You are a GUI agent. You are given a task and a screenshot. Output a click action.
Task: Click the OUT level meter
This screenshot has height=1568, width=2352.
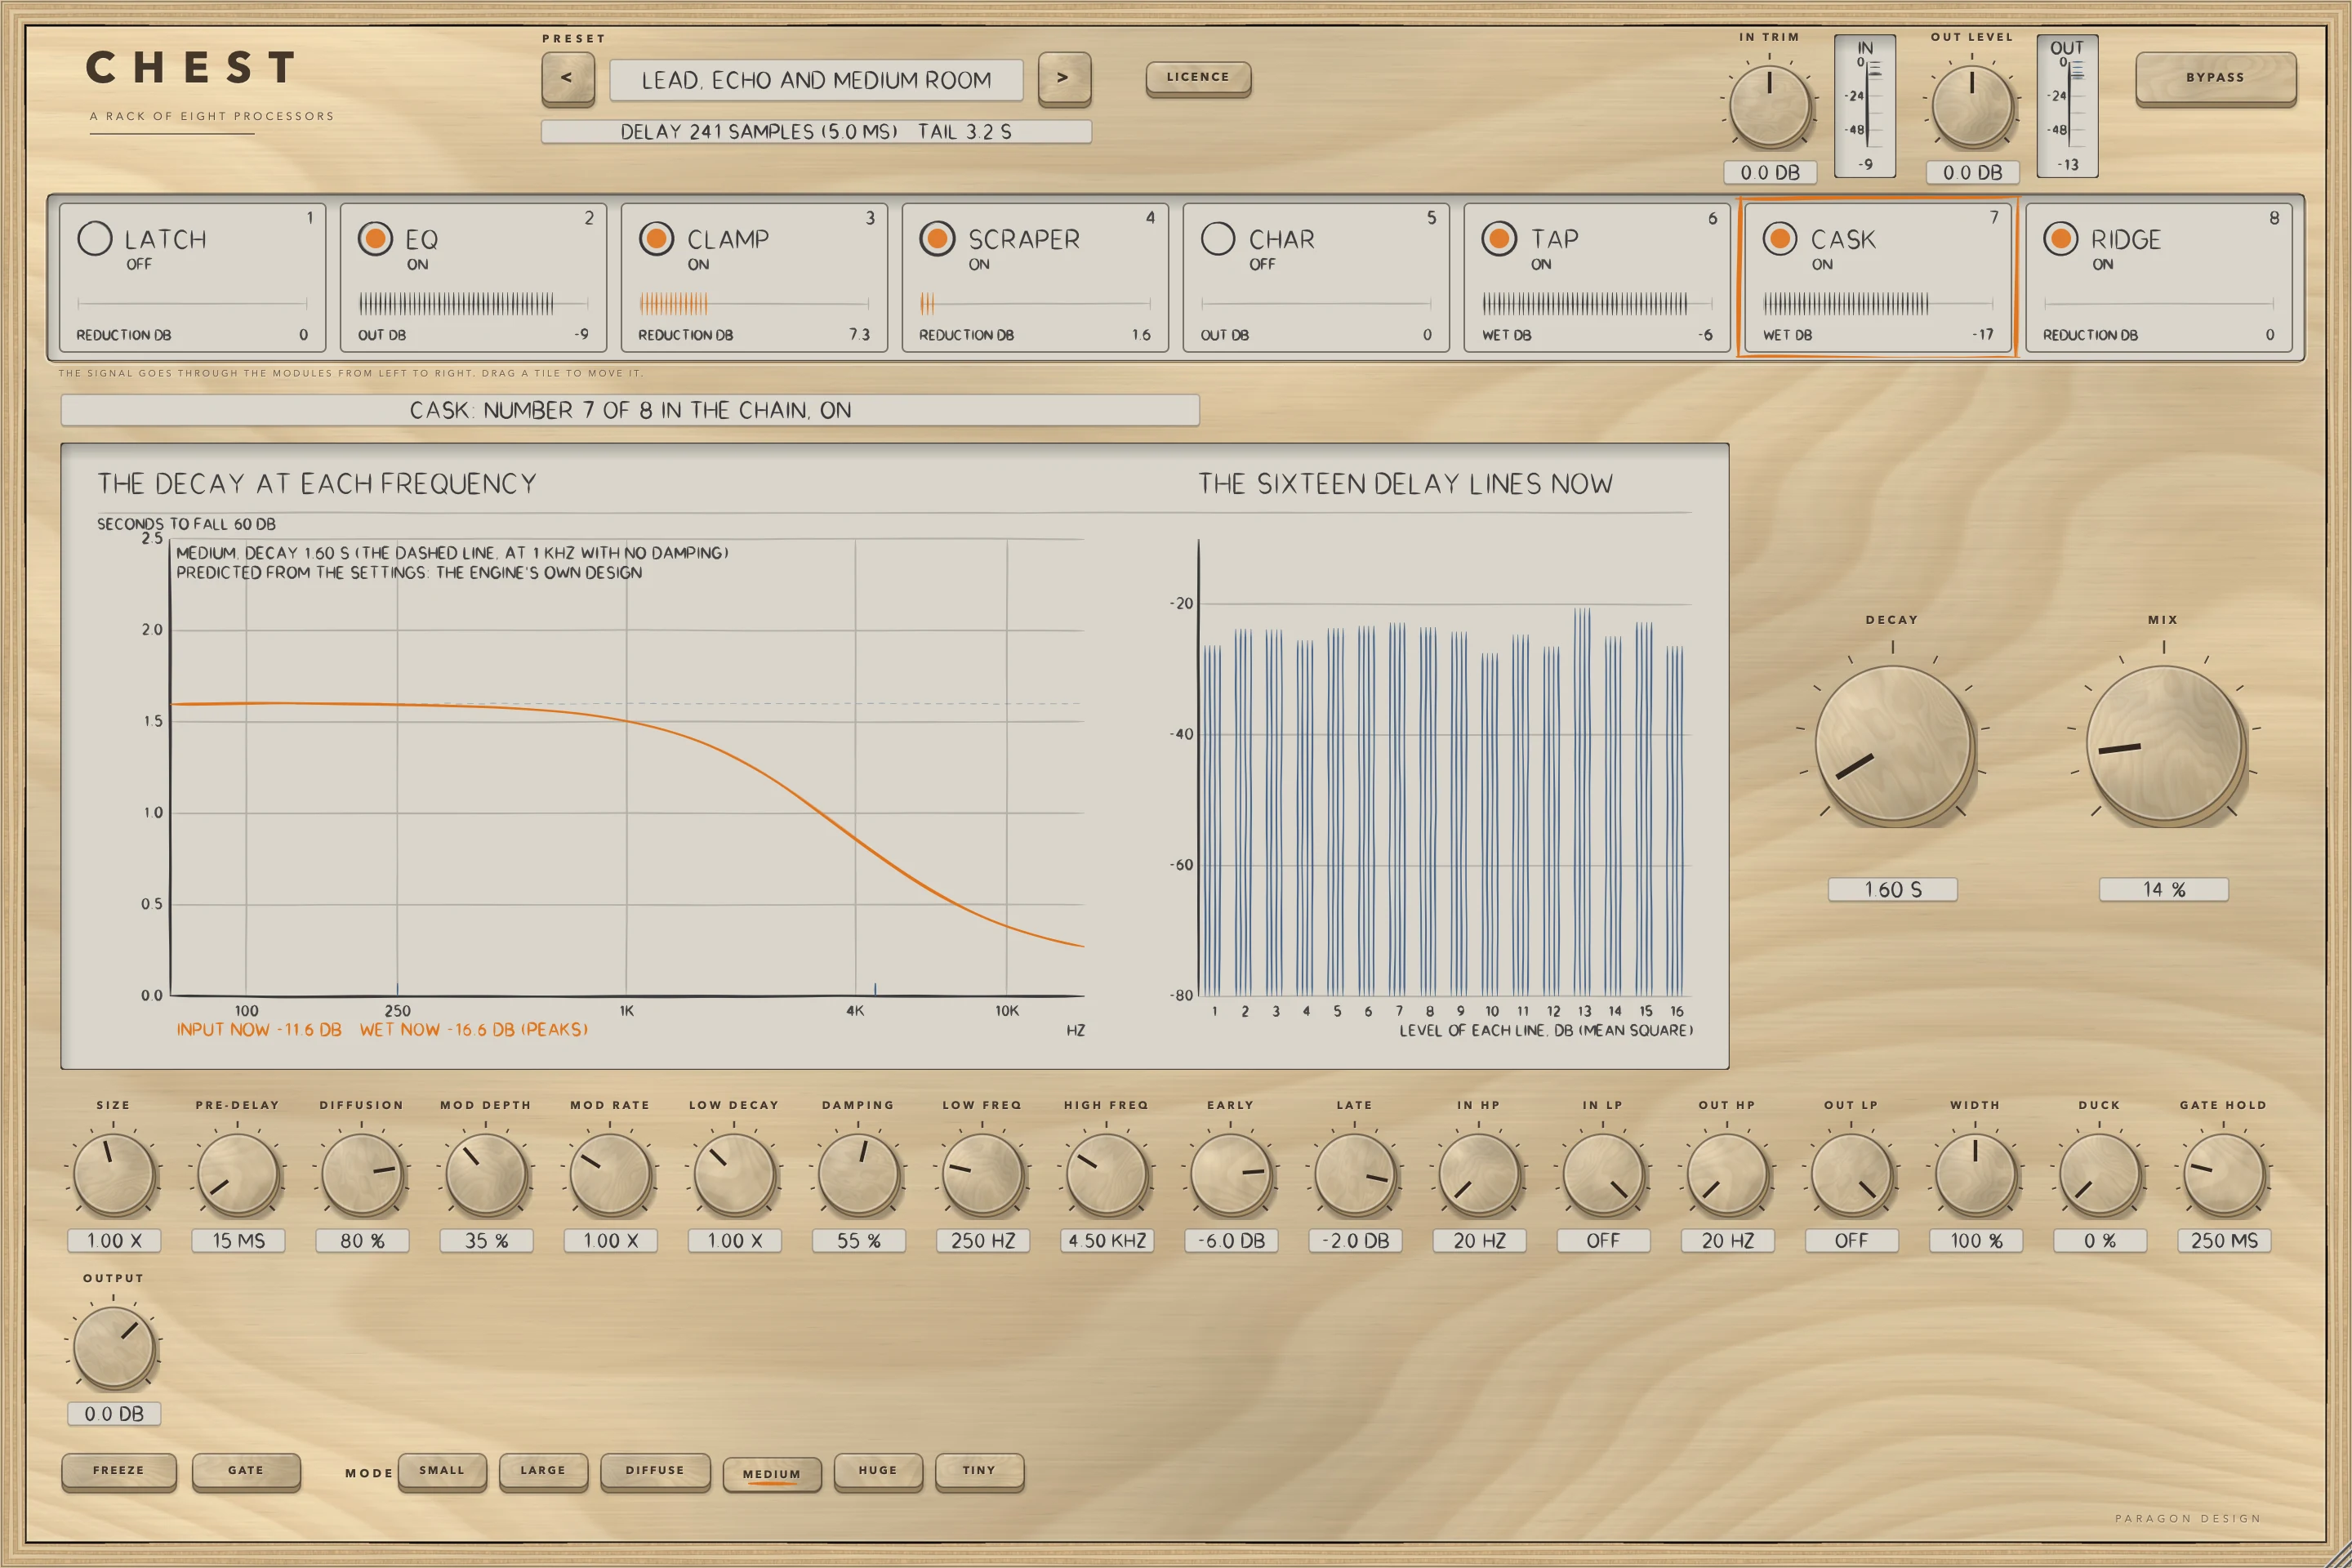[2067, 106]
